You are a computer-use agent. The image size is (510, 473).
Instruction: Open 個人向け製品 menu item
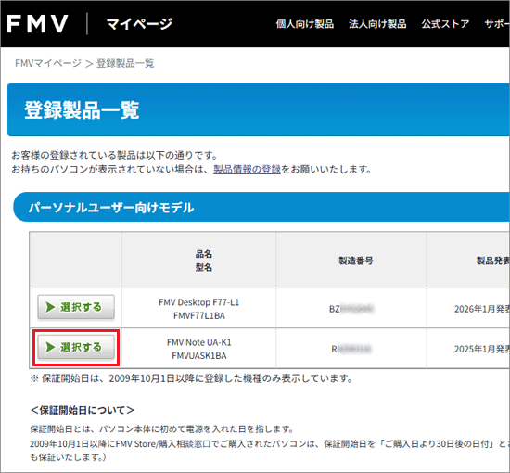pos(305,24)
